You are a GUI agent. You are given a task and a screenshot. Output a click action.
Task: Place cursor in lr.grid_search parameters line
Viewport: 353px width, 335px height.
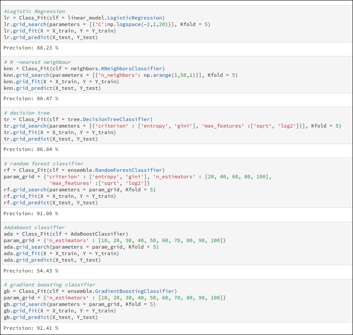(x=107, y=24)
